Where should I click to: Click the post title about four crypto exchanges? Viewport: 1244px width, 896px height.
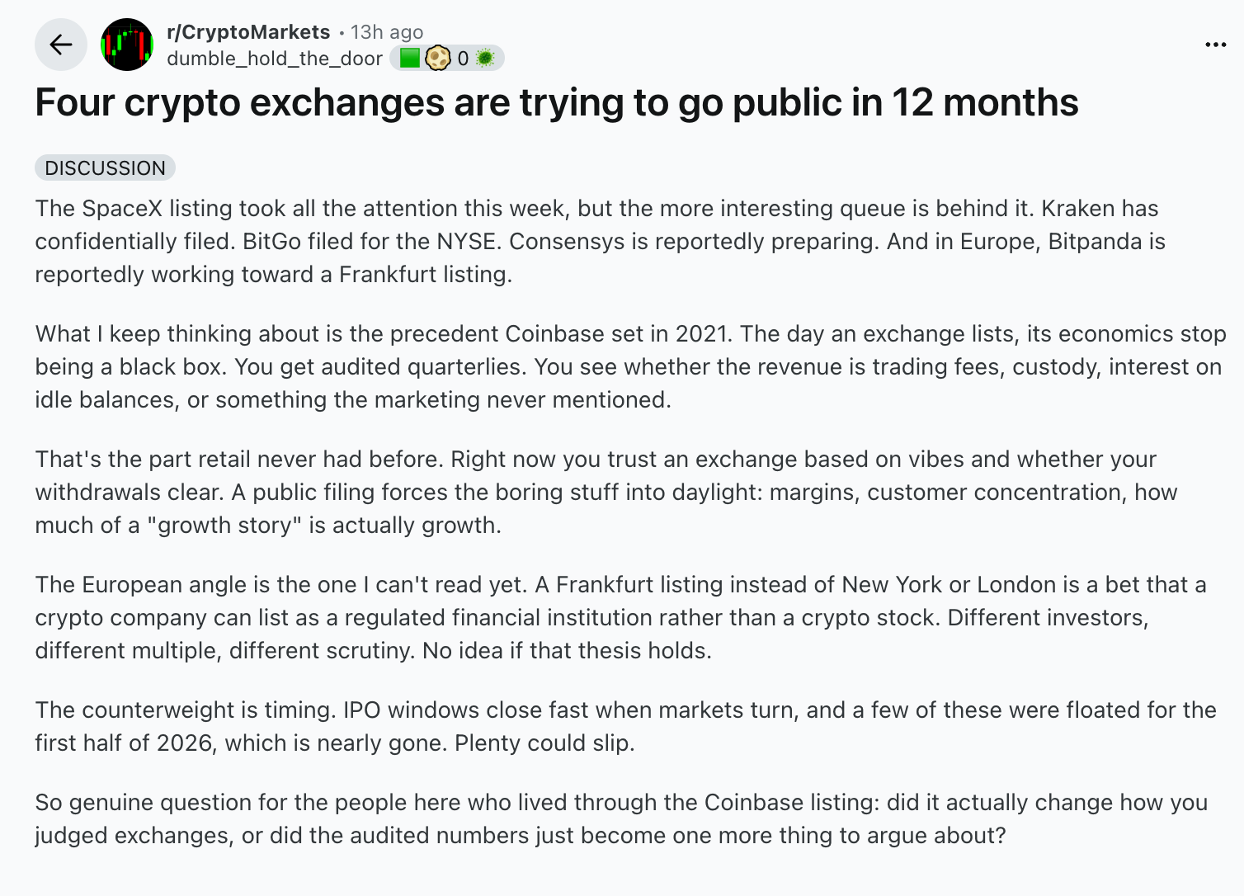[x=557, y=103]
